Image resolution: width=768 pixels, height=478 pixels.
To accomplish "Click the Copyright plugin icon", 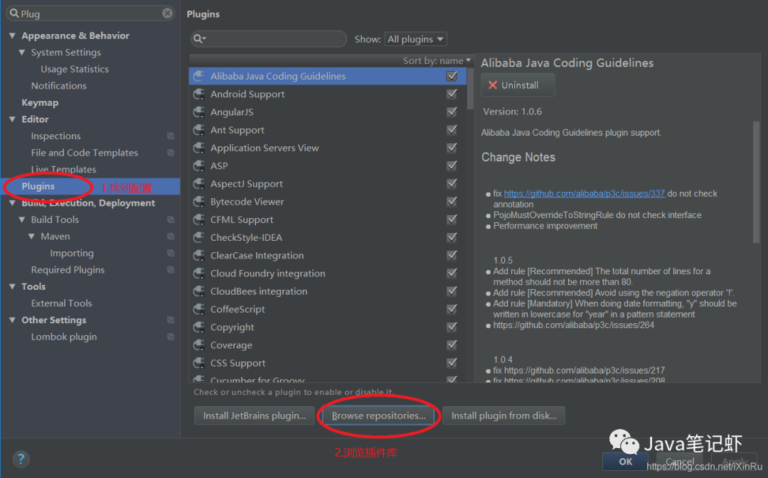I will 199,327.
